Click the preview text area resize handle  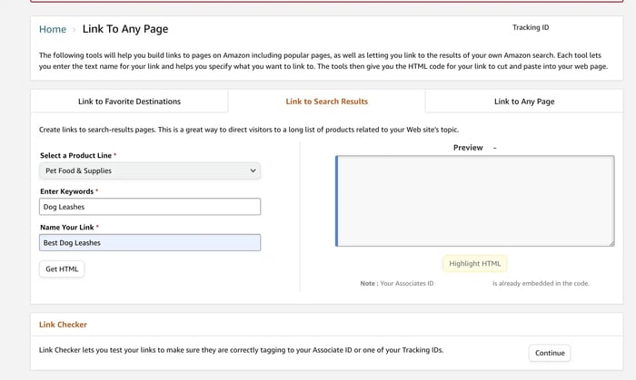(611, 242)
